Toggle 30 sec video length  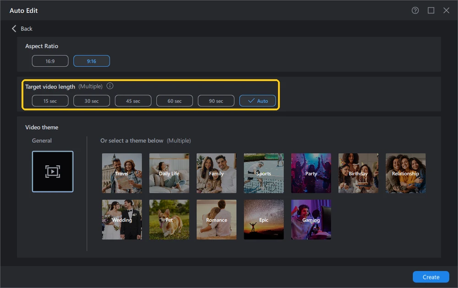tap(92, 101)
